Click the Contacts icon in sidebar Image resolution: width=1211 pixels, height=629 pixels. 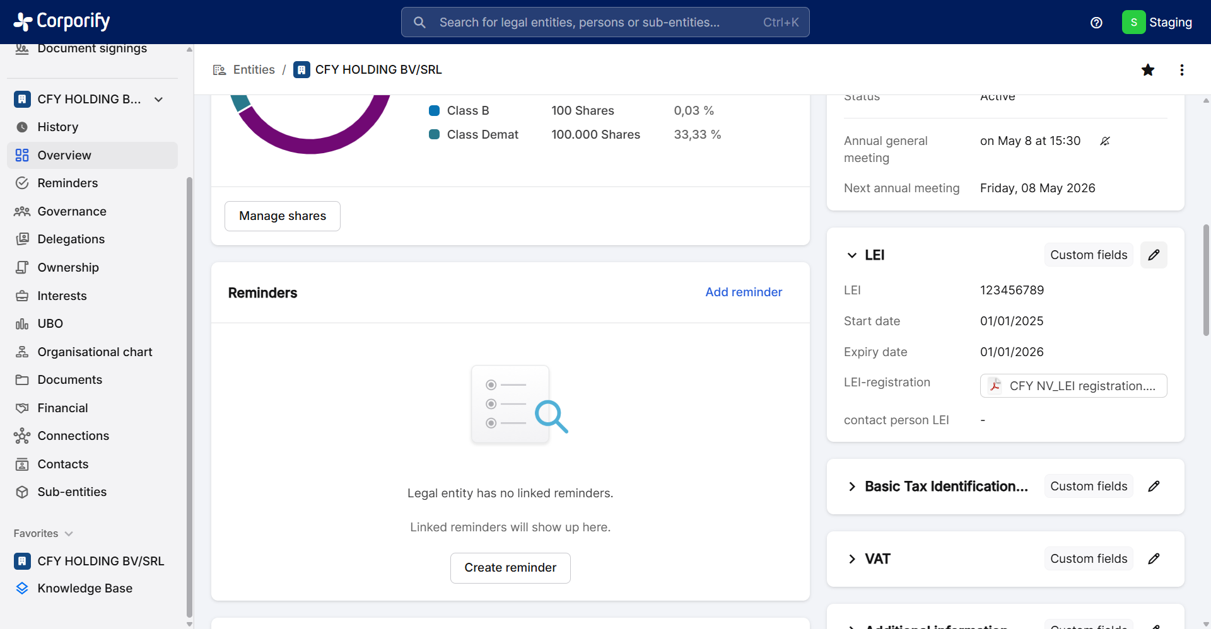(22, 464)
